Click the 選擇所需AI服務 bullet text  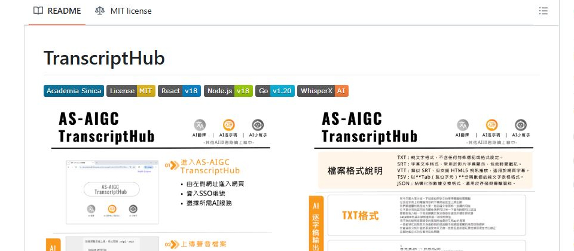(209, 203)
